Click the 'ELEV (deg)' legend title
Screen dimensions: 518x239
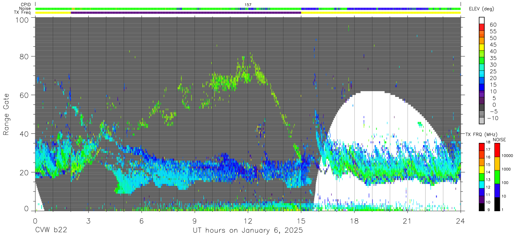click(x=482, y=8)
